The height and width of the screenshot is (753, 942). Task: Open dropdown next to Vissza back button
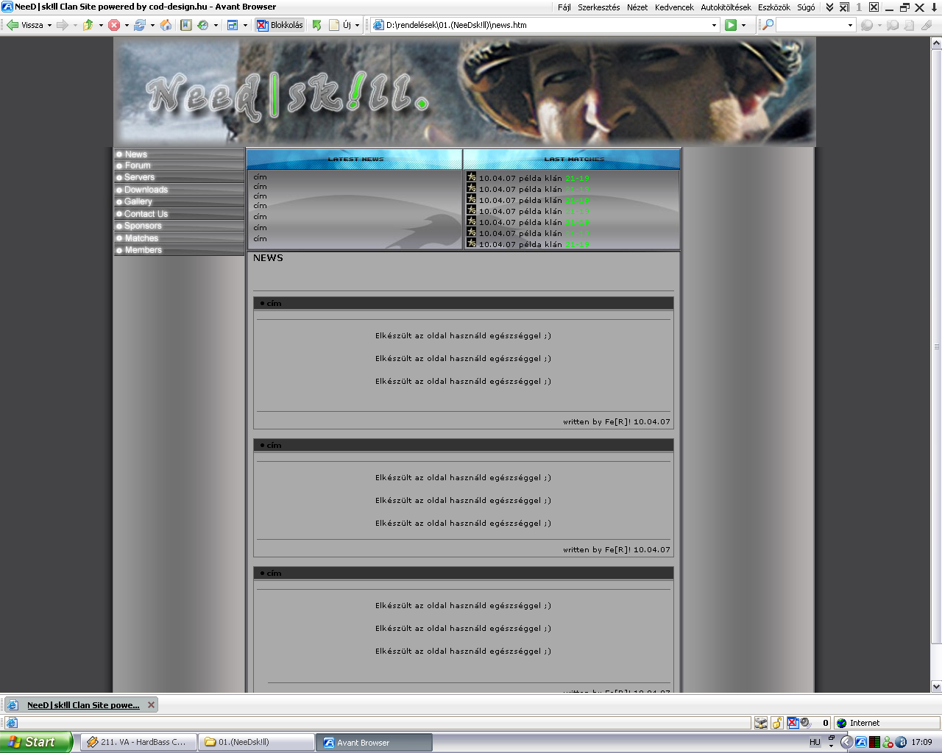[49, 25]
